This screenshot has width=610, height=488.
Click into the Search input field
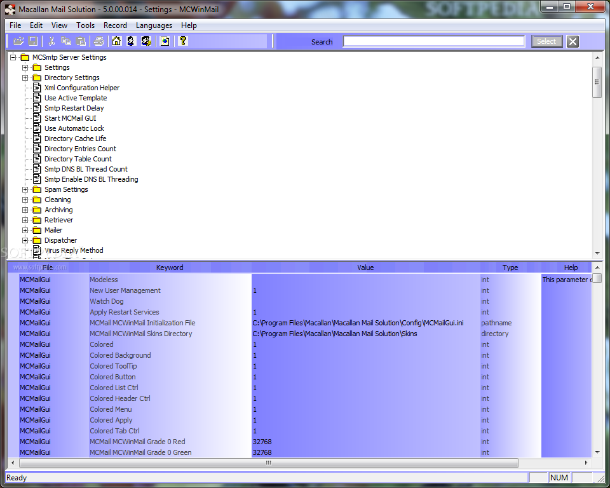click(434, 41)
